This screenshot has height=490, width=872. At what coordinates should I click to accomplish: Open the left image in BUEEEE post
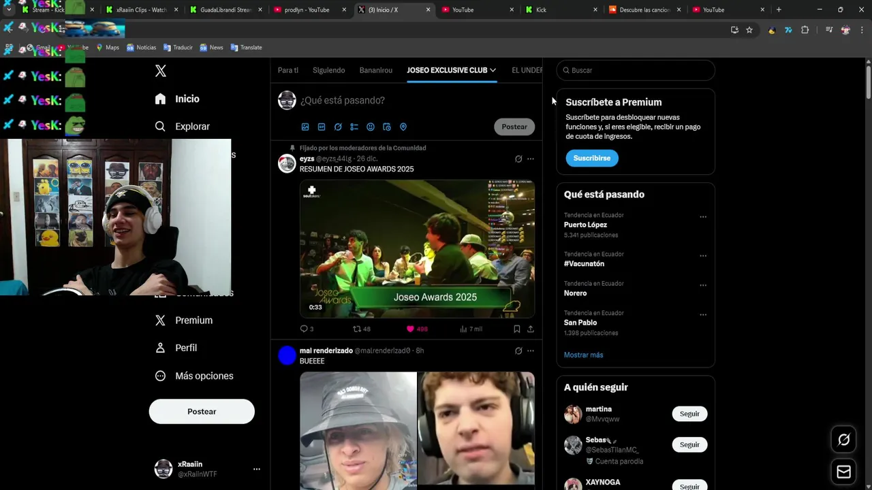click(358, 431)
